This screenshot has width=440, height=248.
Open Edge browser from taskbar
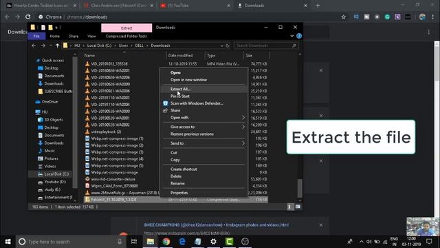tap(181, 242)
